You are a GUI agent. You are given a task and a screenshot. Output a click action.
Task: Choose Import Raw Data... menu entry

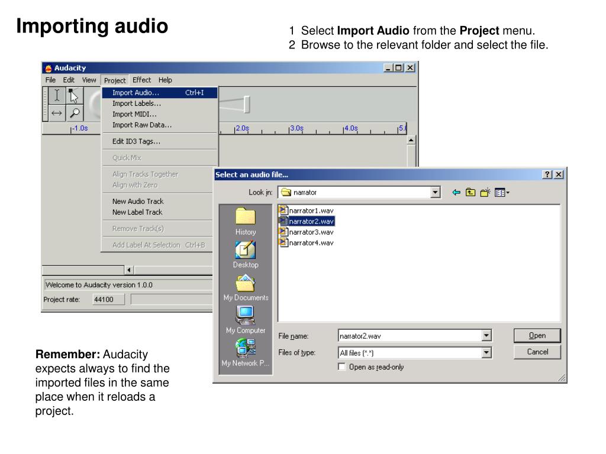click(160, 125)
